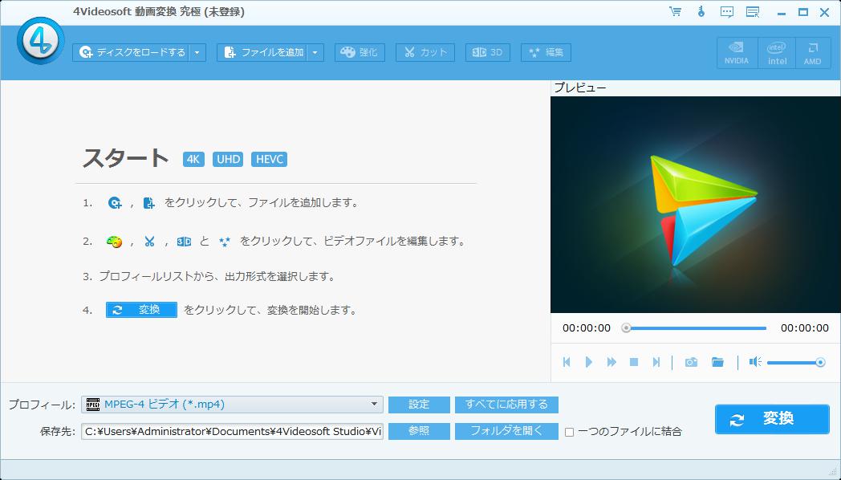Viewport: 841px width, 480px height.
Task: Toggle AMD acceleration icon
Action: (813, 52)
